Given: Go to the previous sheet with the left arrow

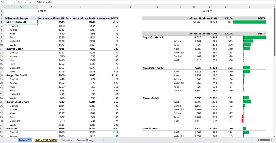Looking at the screenshot, I should click(x=4, y=140).
